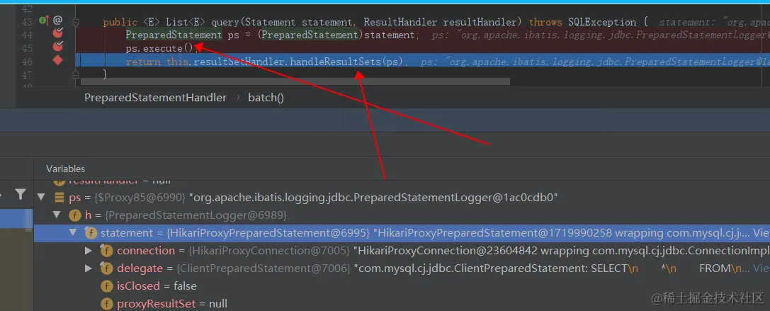770x311 pixels.
Task: Toggle the verified breakpoint on line 45
Action: pos(58,47)
